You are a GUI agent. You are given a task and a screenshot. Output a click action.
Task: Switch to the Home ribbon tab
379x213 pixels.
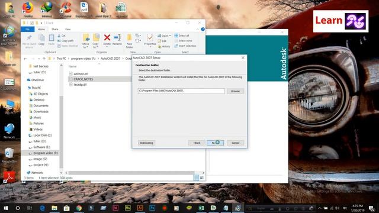[x=41, y=29]
